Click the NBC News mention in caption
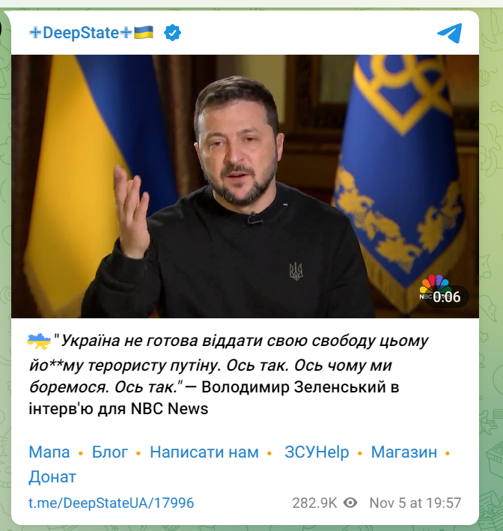Viewport: 503px width, 531px height. 170,409
